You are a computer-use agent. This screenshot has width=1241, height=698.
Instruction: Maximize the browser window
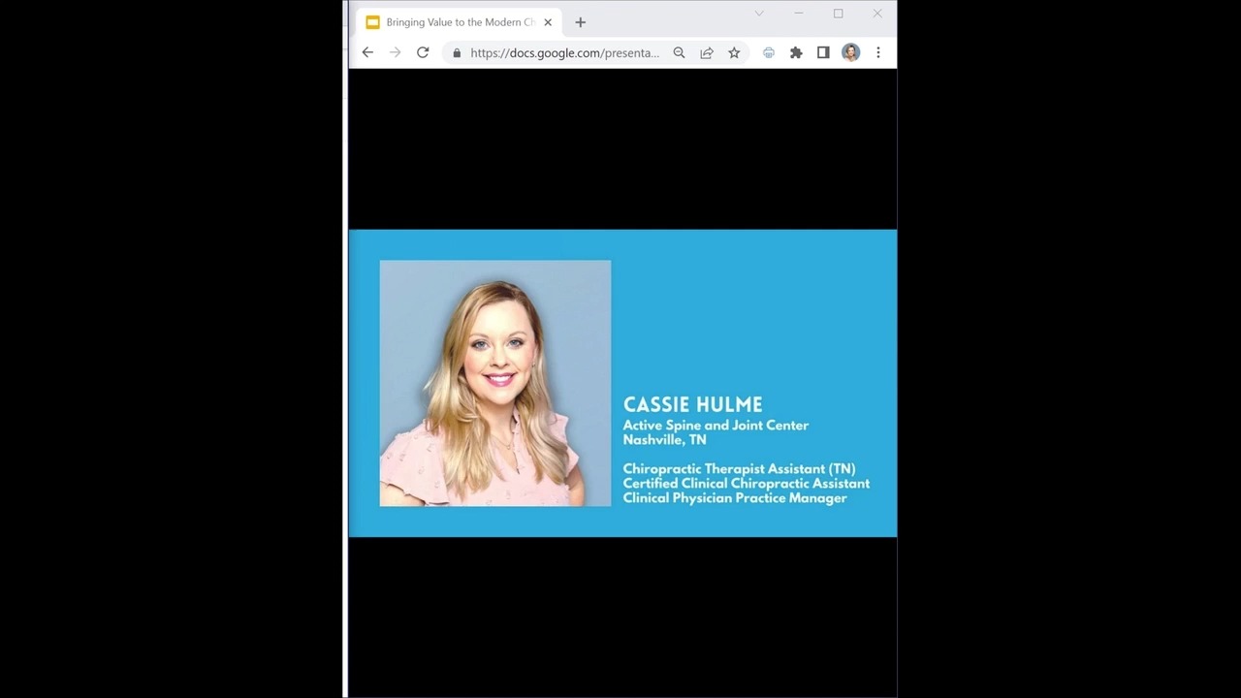click(x=838, y=14)
